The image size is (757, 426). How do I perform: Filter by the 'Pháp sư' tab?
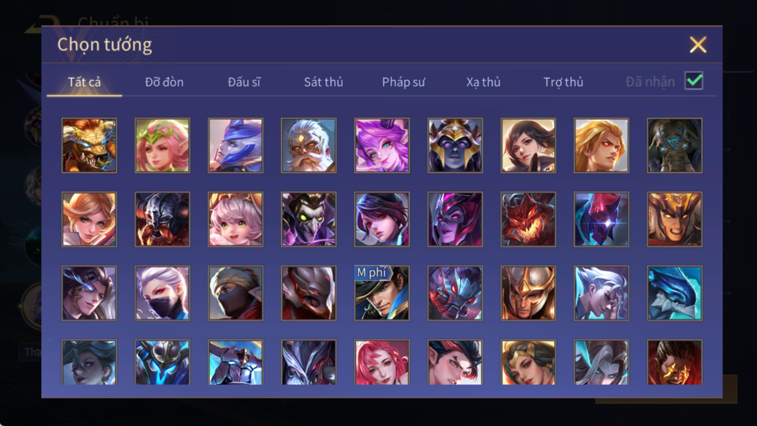coord(403,82)
